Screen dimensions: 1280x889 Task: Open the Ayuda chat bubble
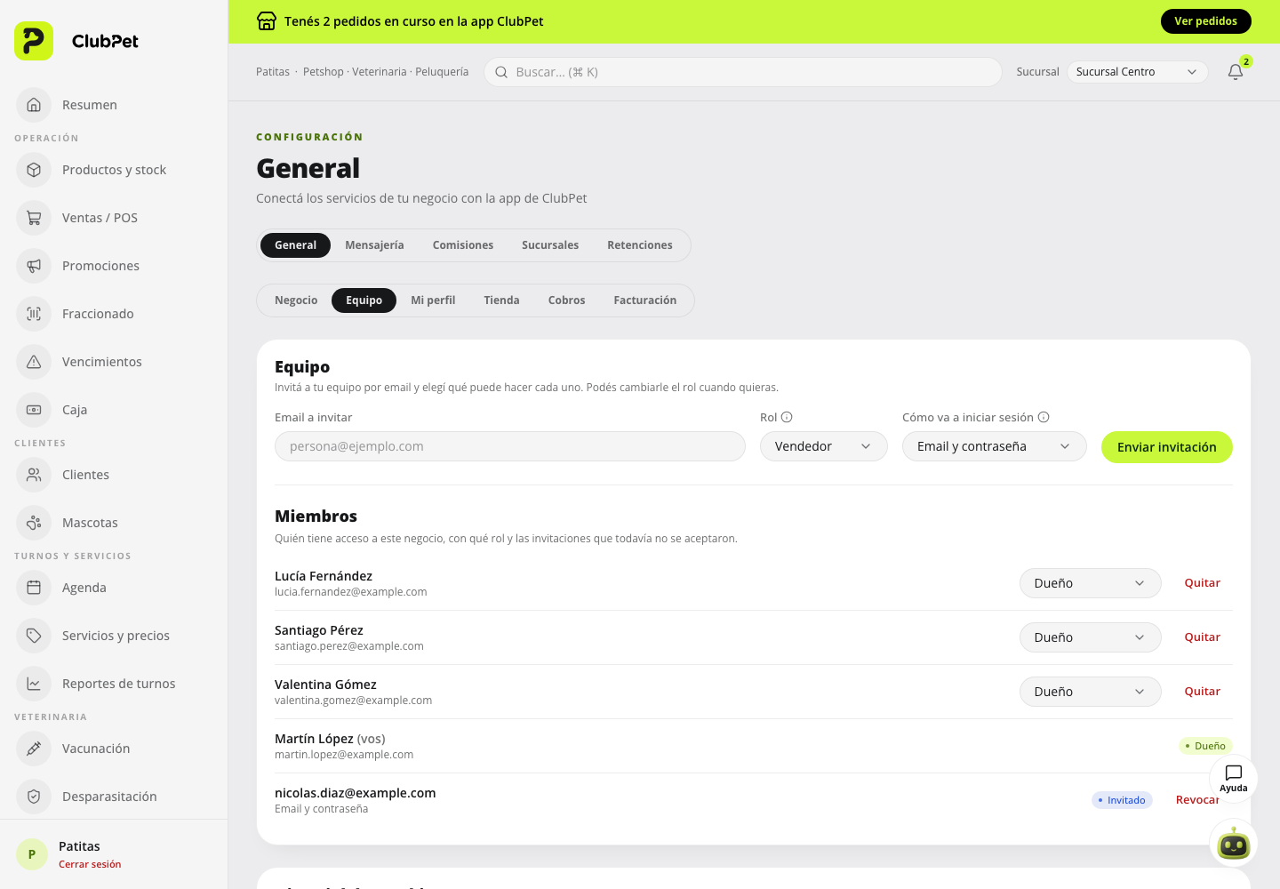pos(1234,778)
